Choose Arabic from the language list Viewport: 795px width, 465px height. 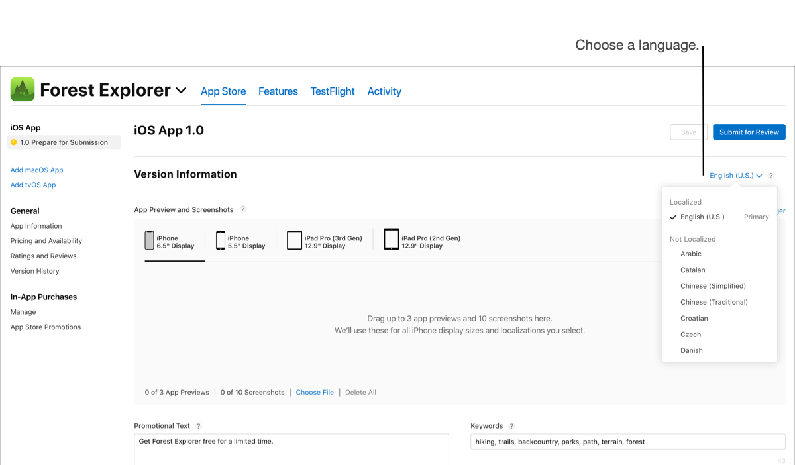(691, 254)
